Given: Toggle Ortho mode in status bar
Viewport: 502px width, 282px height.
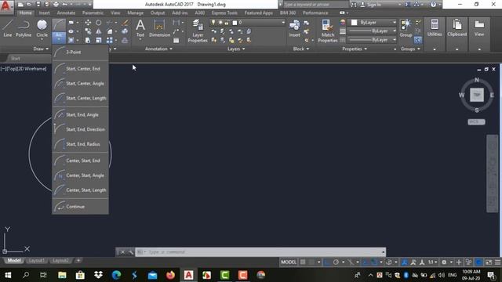Looking at the screenshot, I should tap(327, 262).
